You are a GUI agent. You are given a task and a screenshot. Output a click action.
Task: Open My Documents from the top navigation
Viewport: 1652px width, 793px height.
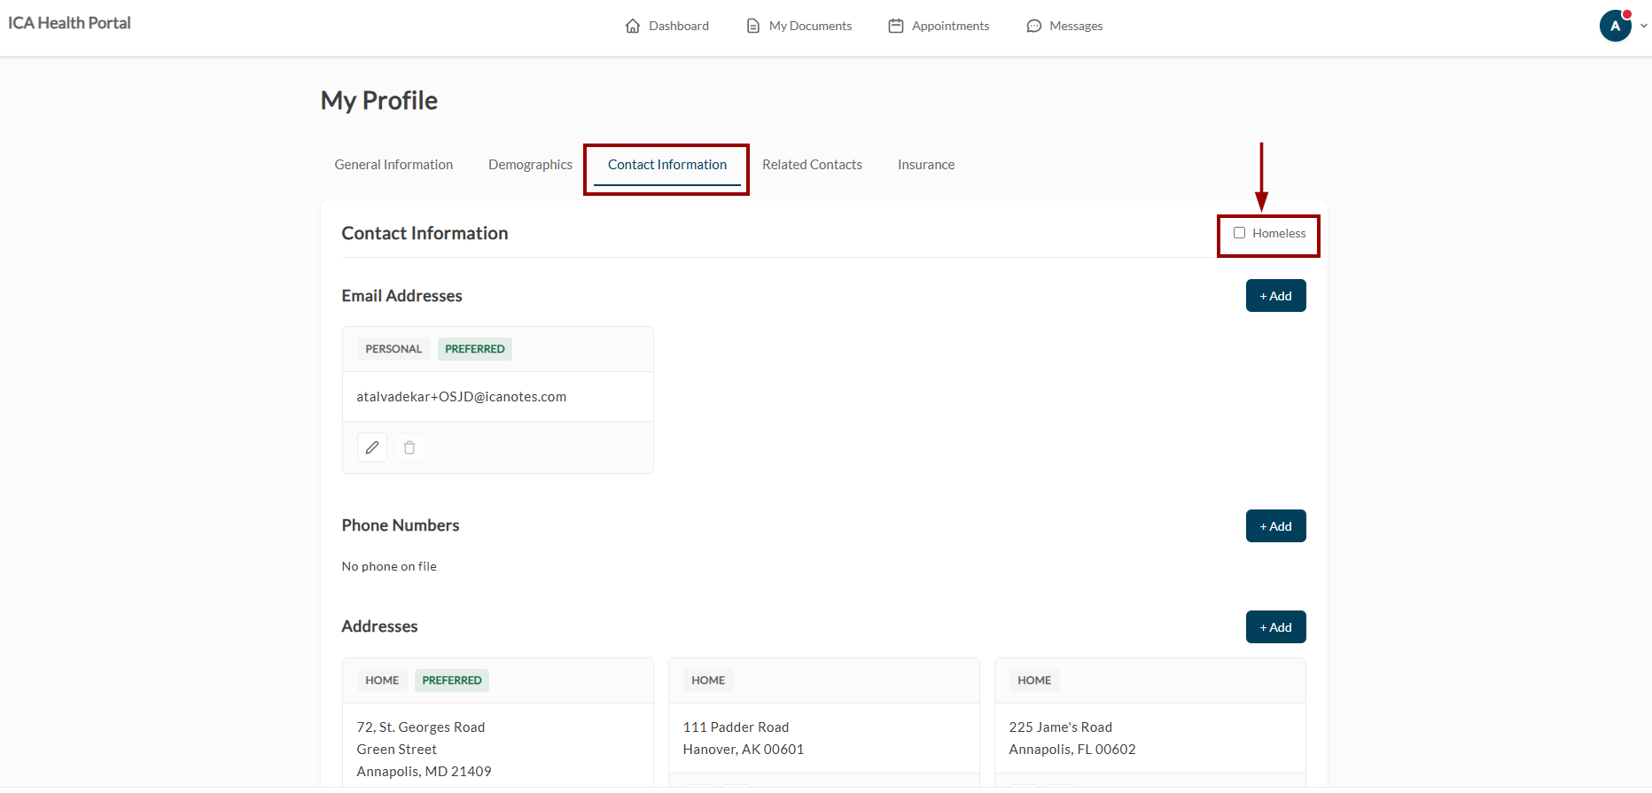coord(799,26)
